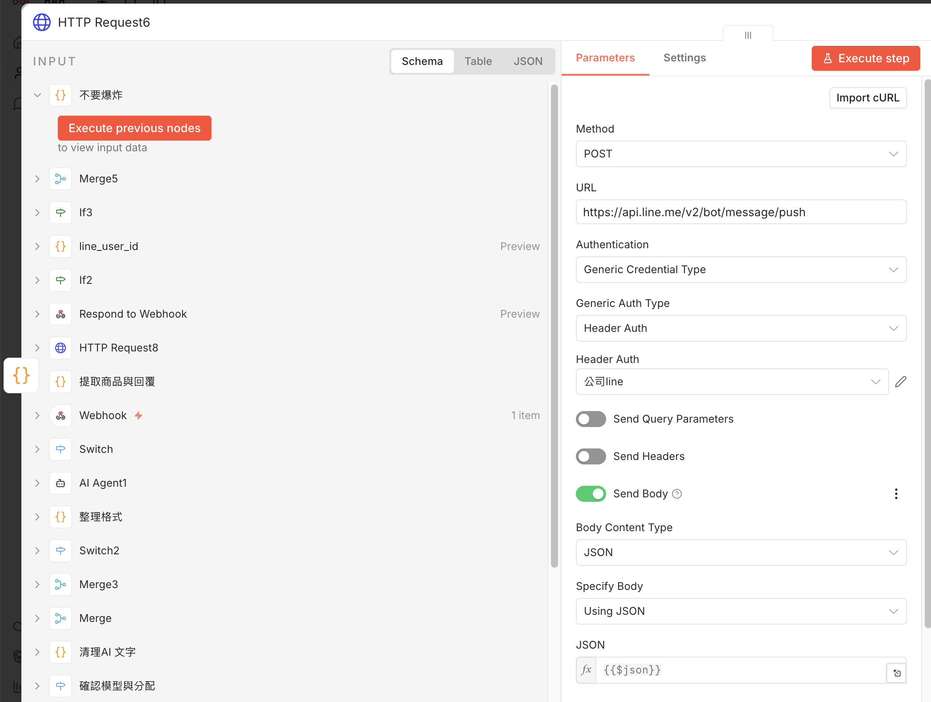
Task: Click the expand editor icon in the JSON field
Action: point(897,673)
